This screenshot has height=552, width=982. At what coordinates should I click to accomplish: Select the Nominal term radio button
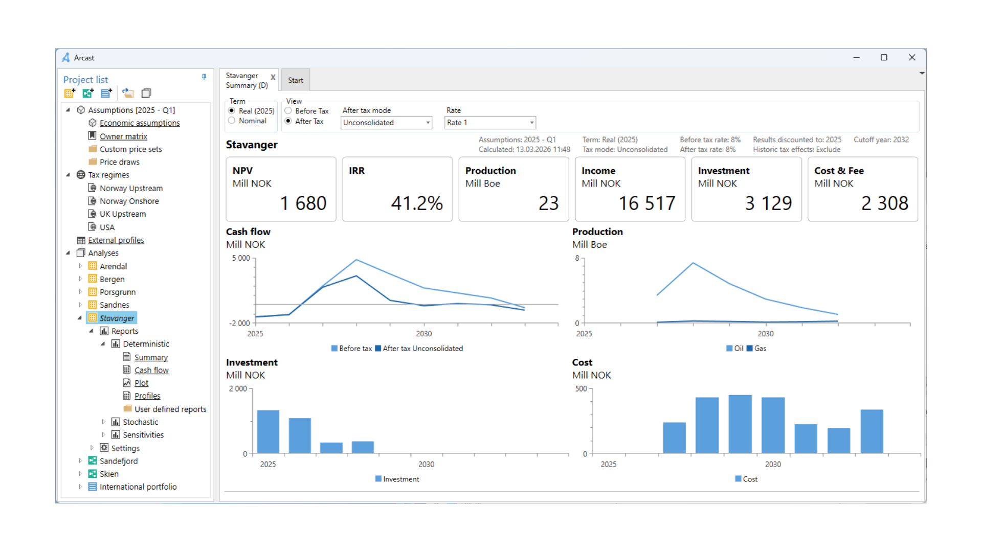coord(232,121)
